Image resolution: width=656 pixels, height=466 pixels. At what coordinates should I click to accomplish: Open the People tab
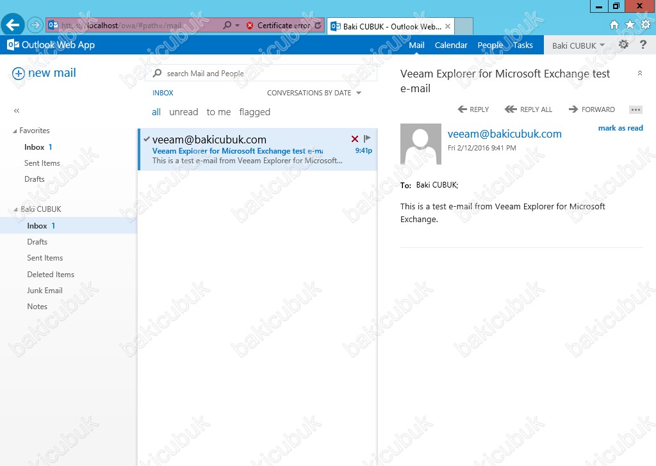click(x=490, y=45)
